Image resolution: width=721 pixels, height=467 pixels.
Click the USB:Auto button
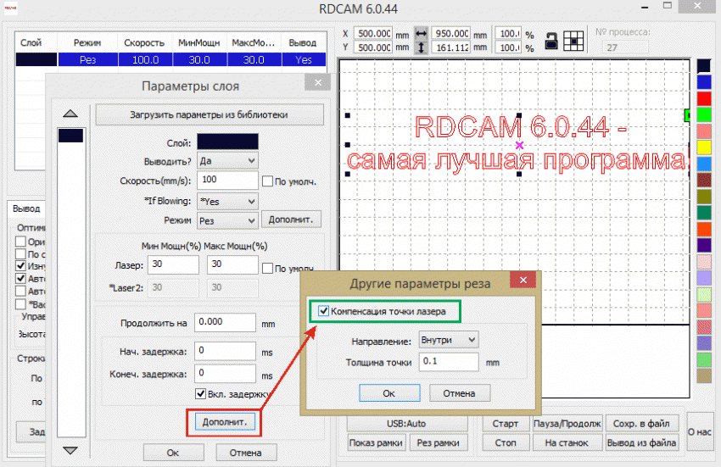[x=407, y=423]
